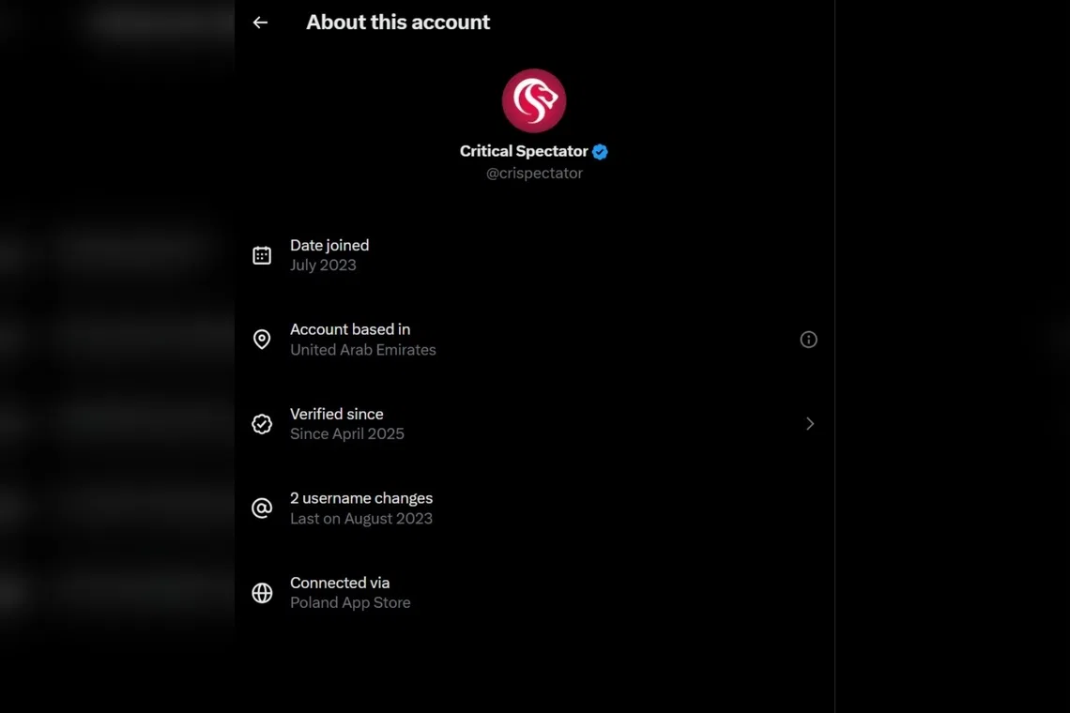This screenshot has width=1070, height=713.
Task: Expand the Account based in information tooltip
Action: 808,339
